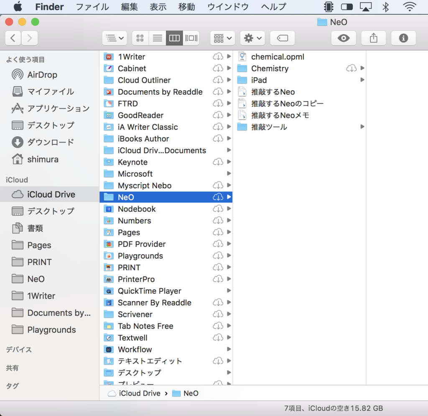428x416 pixels.
Task: Click the cloud download icon beside Chemistry
Action: coord(351,68)
